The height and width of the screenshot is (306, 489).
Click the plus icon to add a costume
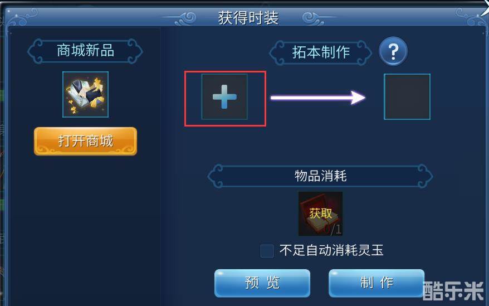[x=224, y=97]
